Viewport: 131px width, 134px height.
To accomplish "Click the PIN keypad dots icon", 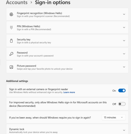I will click(11, 27).
